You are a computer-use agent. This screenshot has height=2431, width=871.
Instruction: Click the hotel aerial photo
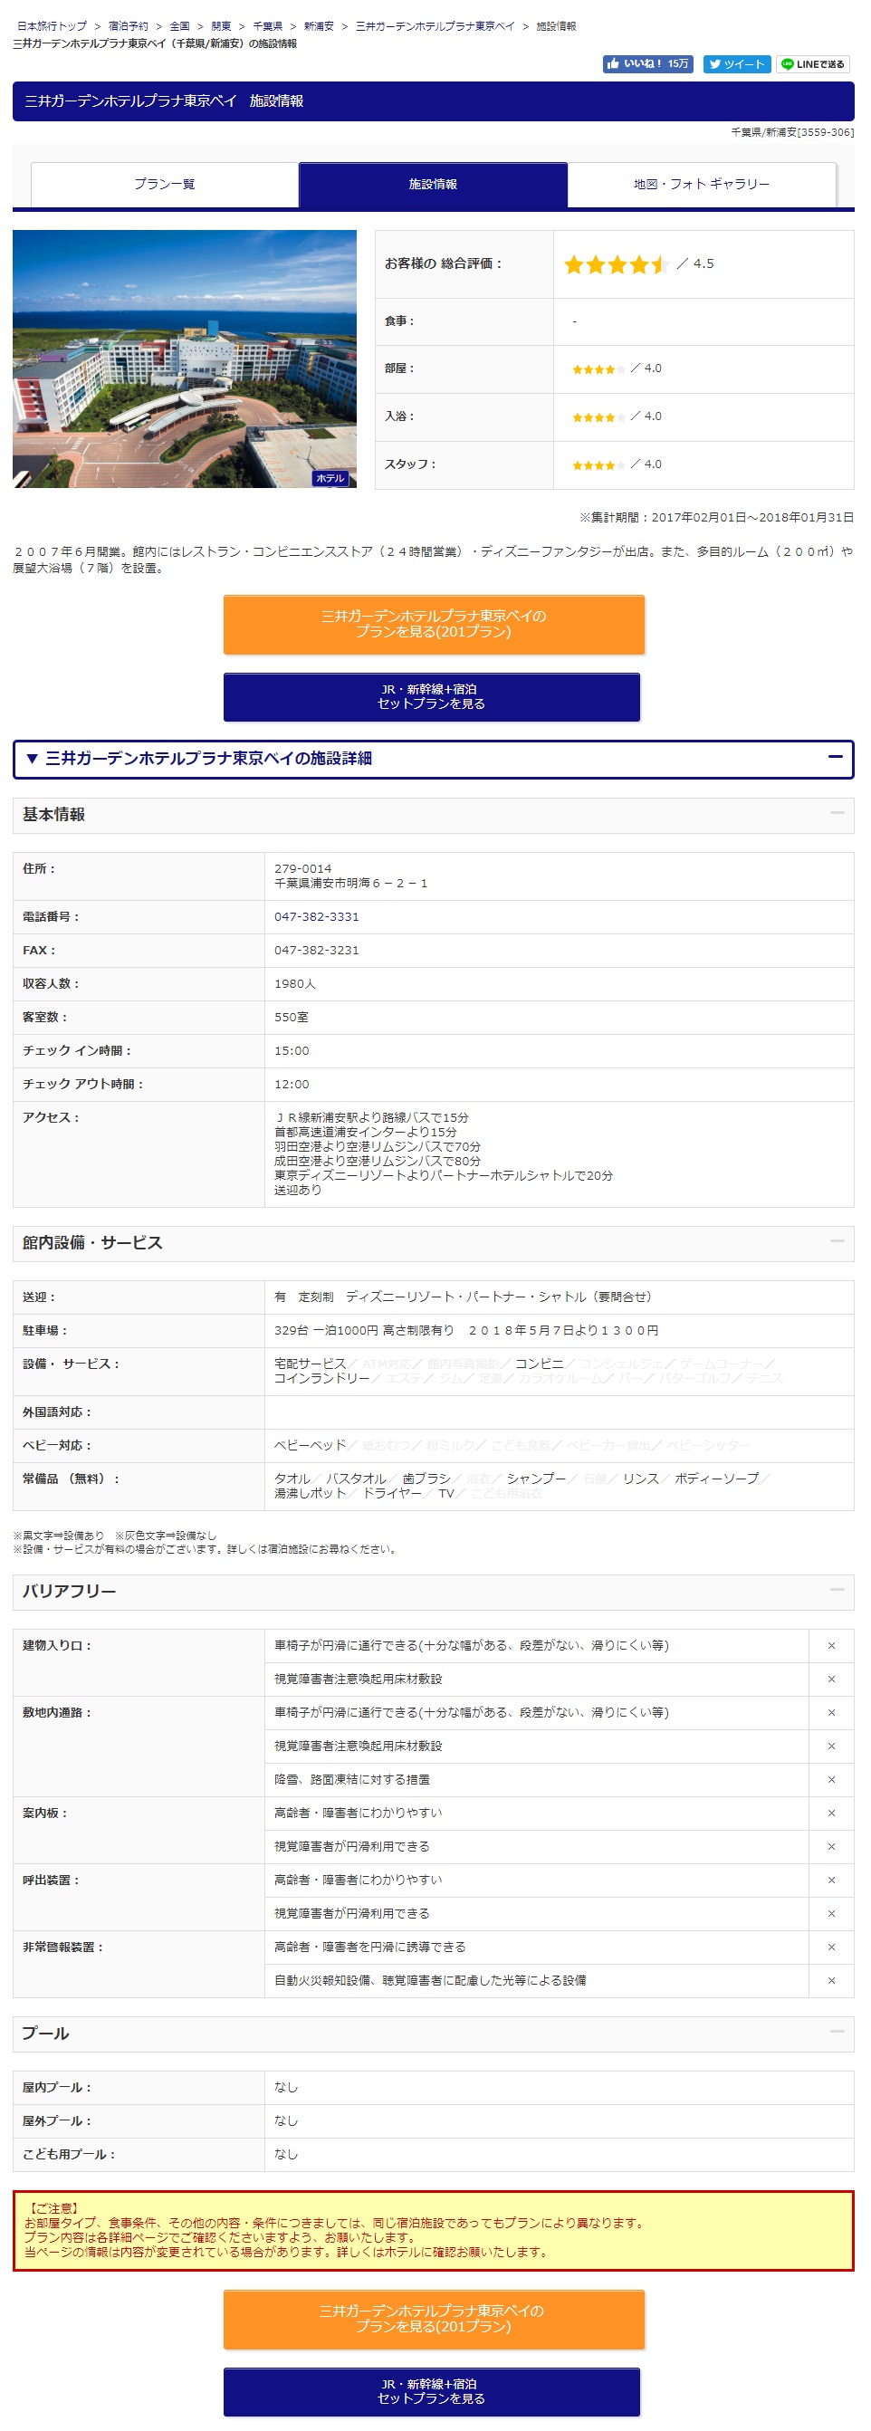[184, 359]
